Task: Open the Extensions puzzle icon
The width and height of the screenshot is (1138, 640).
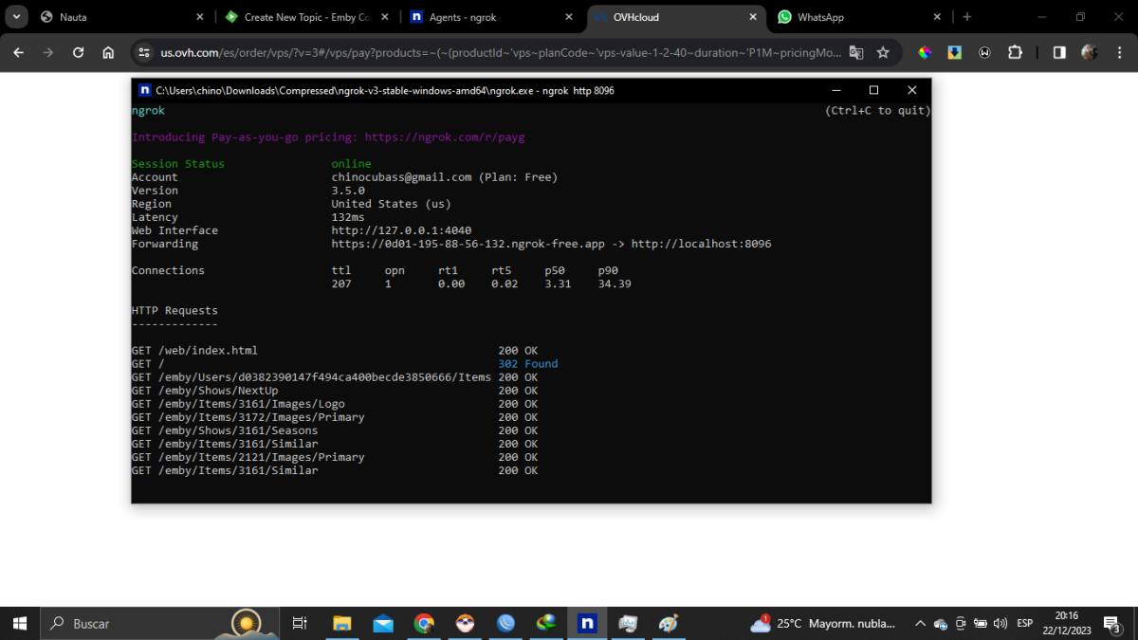Action: pyautogui.click(x=1015, y=53)
